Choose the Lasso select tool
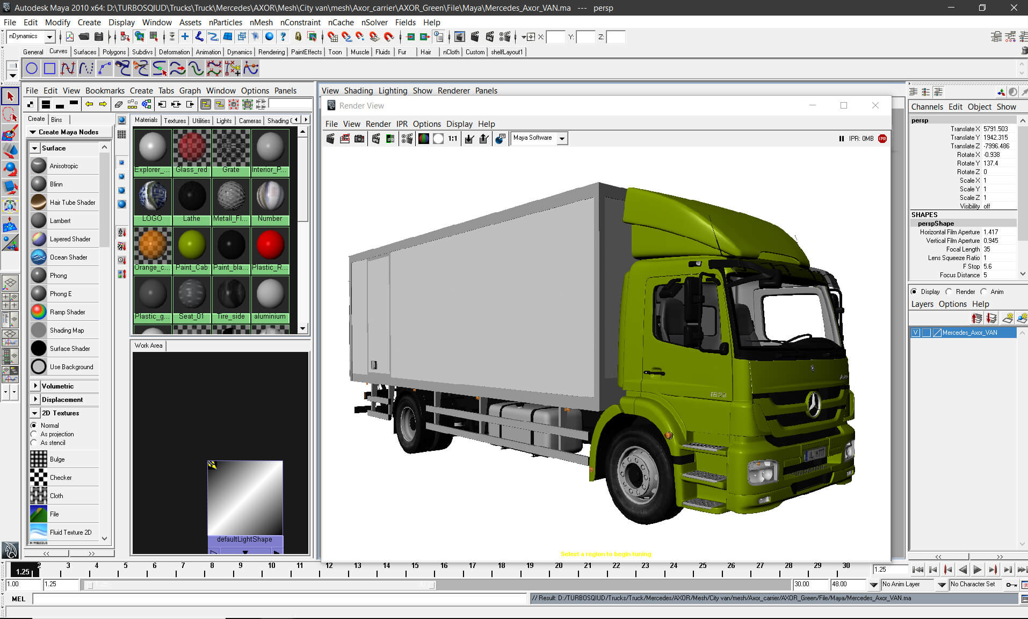 click(10, 114)
